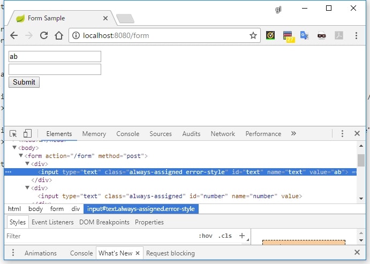This screenshot has width=370, height=264.
Task: Show more DevTools panels chevron
Action: pyautogui.click(x=293, y=133)
